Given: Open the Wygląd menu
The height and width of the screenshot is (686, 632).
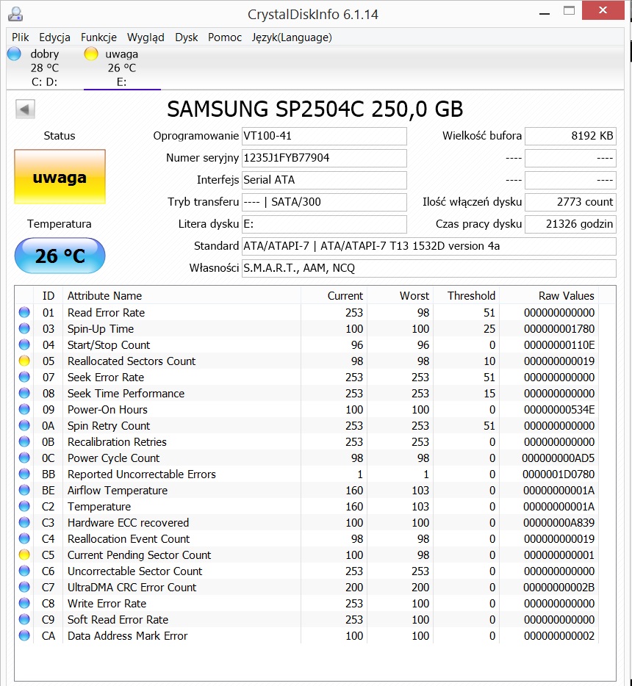Looking at the screenshot, I should coord(146,37).
